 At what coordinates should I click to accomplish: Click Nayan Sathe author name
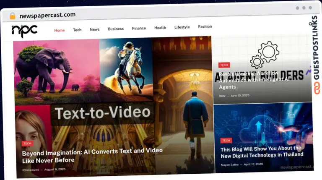tap(230, 164)
